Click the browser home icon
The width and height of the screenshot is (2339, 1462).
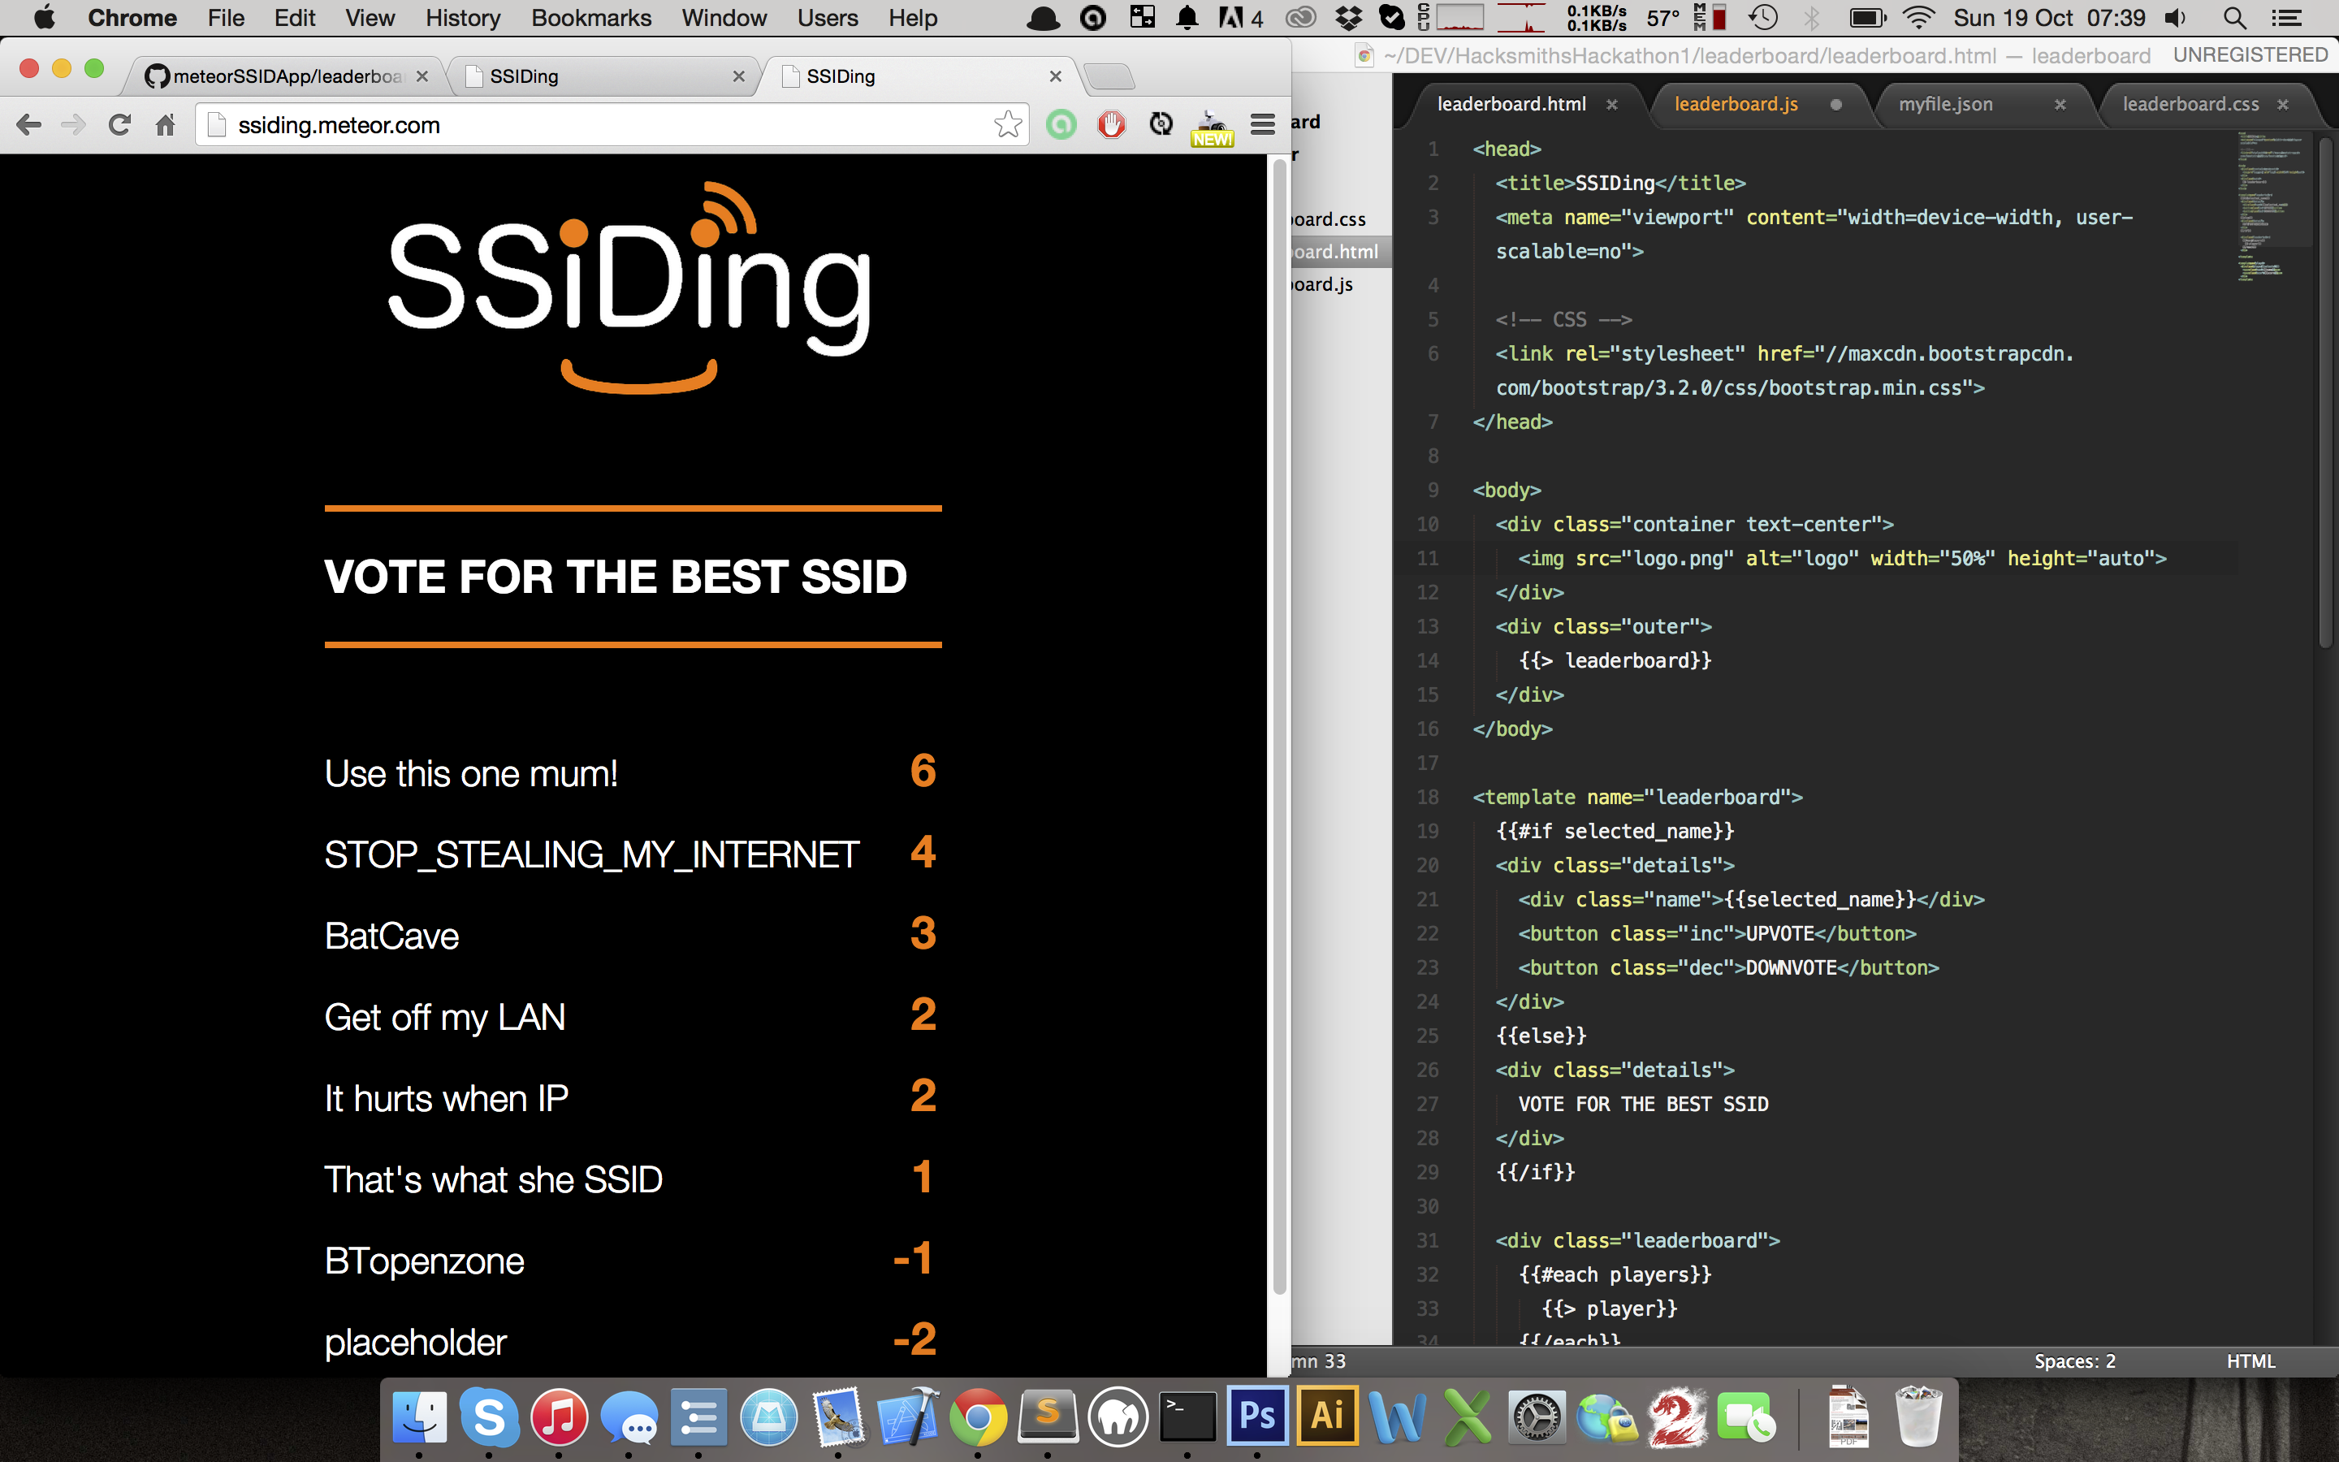tap(166, 125)
